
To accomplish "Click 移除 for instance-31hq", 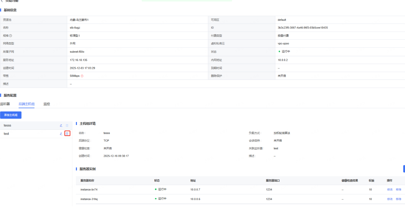I will [x=398, y=199].
